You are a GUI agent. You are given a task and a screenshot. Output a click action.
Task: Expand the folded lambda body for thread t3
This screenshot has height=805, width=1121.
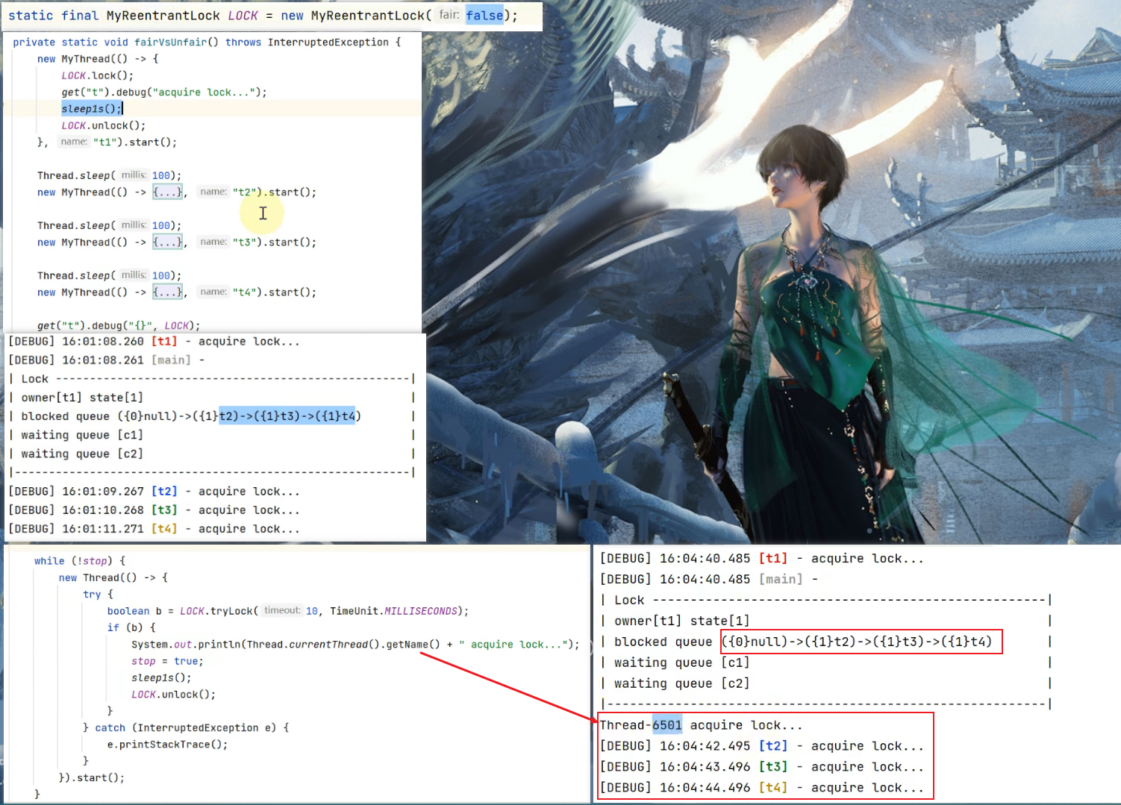coord(168,242)
